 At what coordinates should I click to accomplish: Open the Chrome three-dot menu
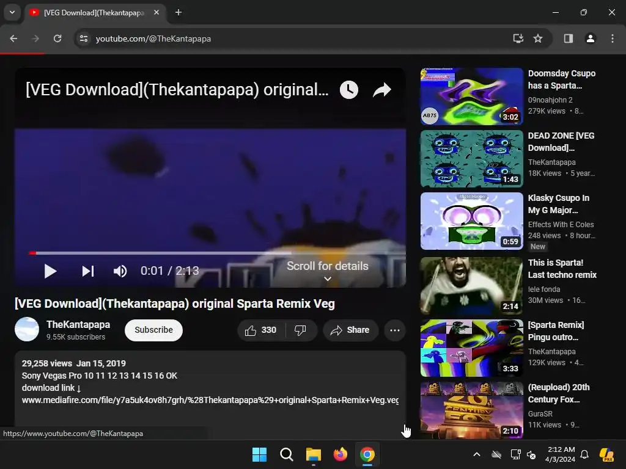(x=613, y=38)
